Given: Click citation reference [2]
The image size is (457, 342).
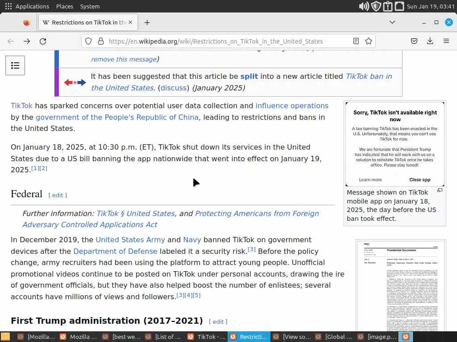Looking at the screenshot, I should pos(43,168).
